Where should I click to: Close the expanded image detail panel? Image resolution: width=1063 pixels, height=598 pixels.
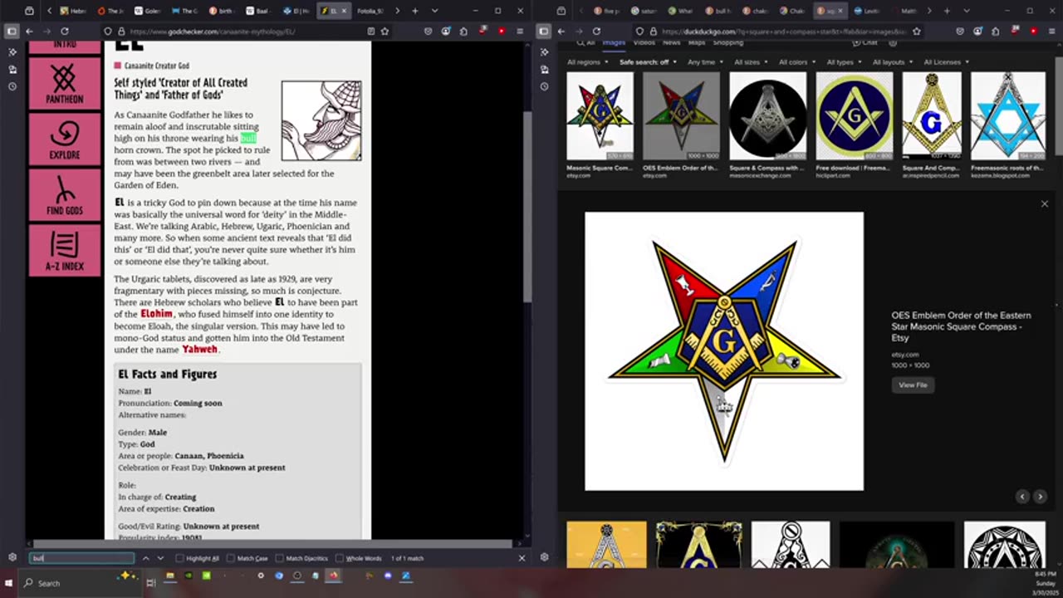click(1045, 203)
